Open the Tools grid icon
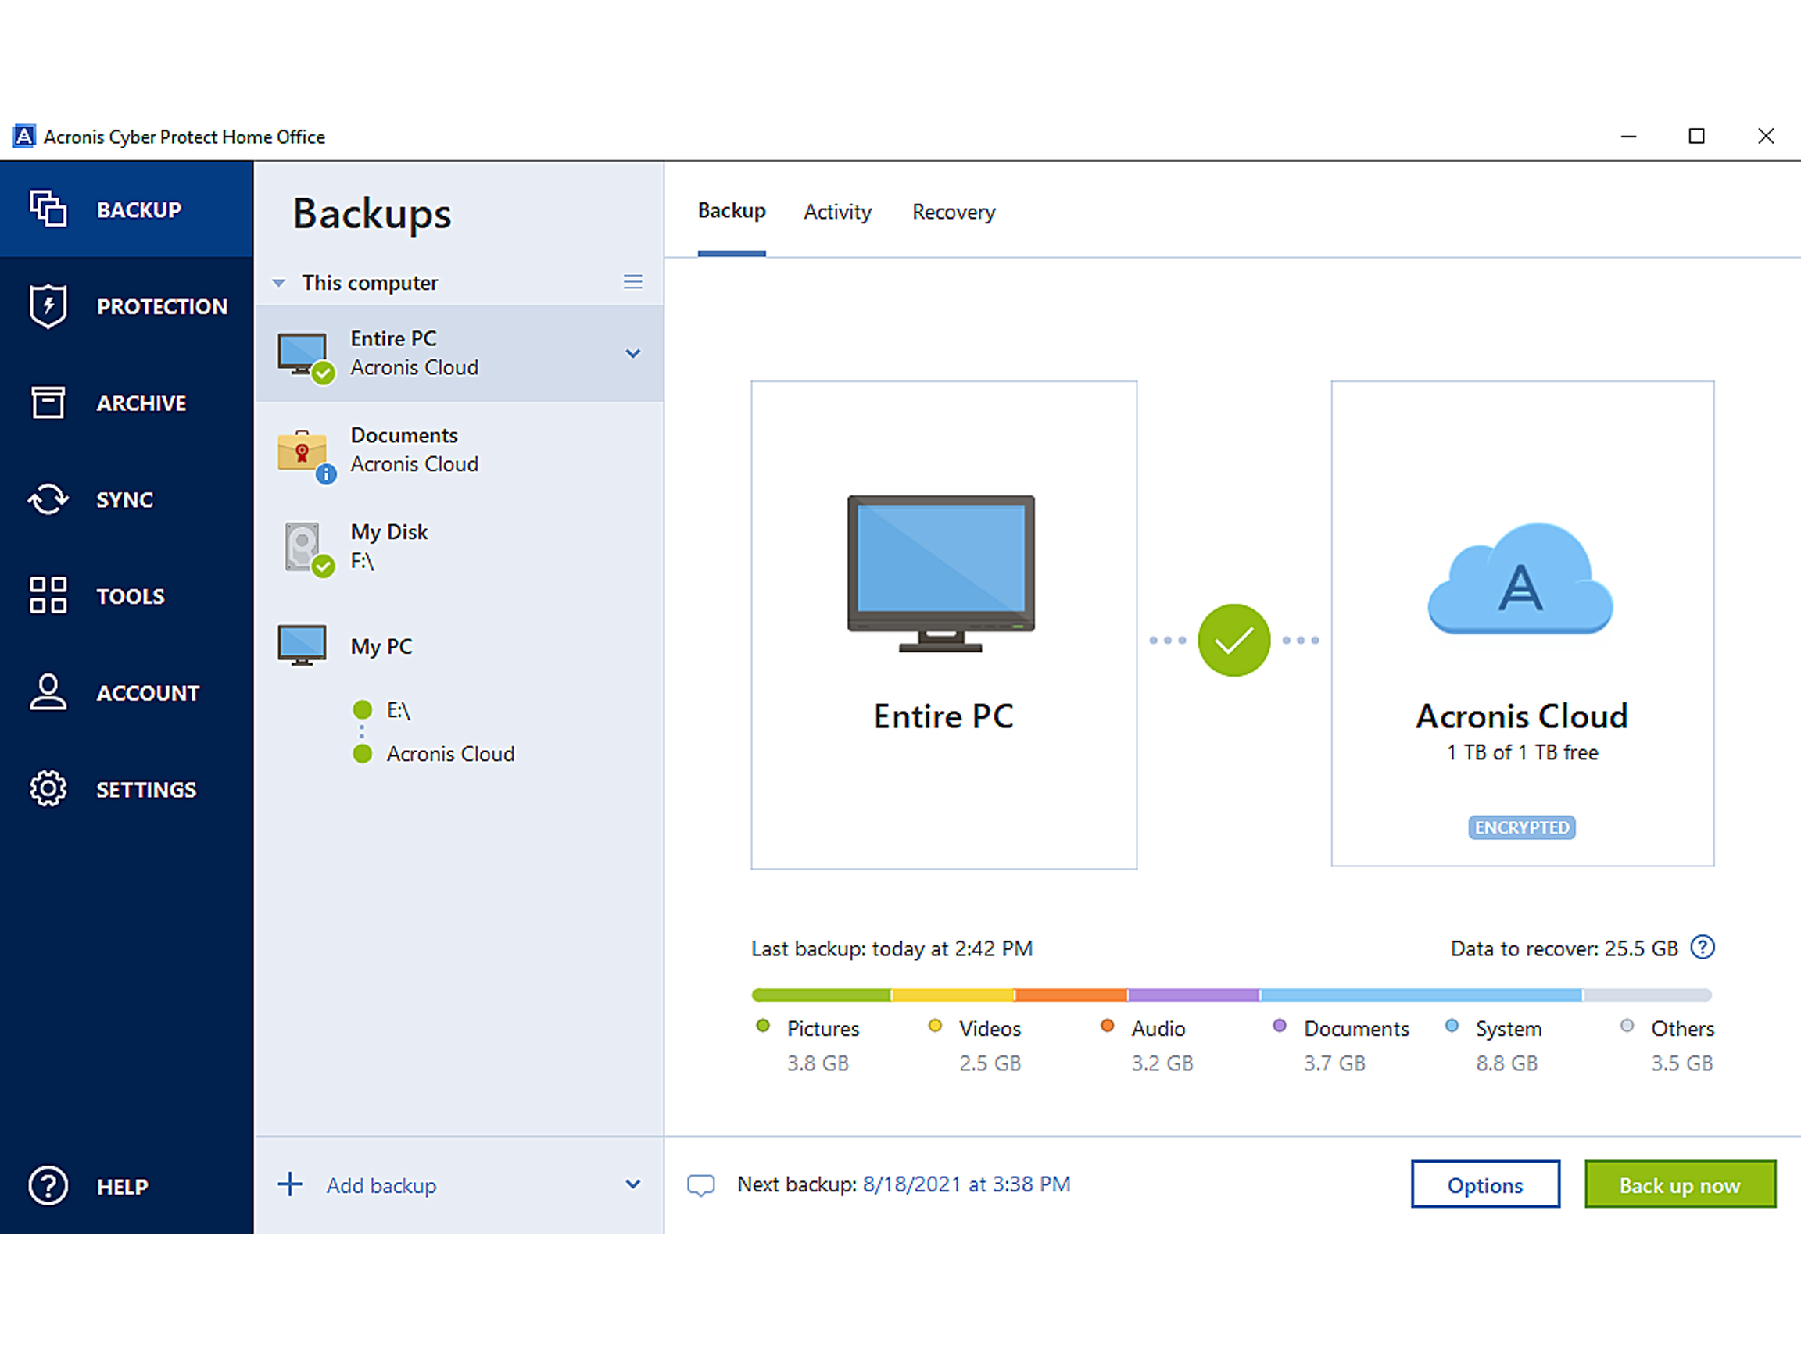The image size is (1801, 1350). pyautogui.click(x=48, y=595)
